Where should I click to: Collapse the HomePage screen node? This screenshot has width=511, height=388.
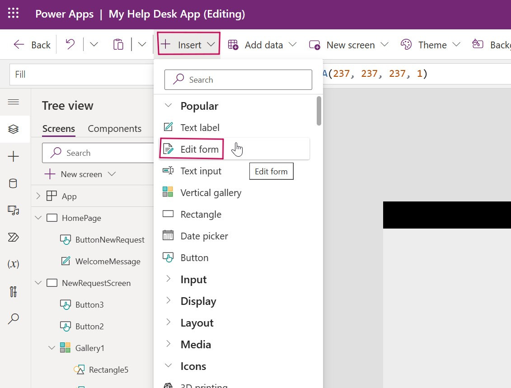pos(38,218)
